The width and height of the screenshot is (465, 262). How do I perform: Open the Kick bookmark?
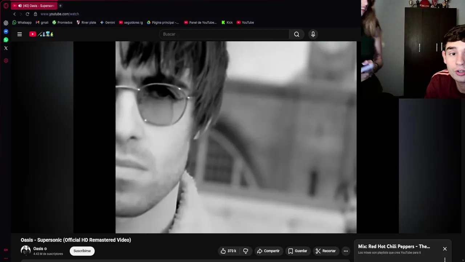[x=227, y=23]
